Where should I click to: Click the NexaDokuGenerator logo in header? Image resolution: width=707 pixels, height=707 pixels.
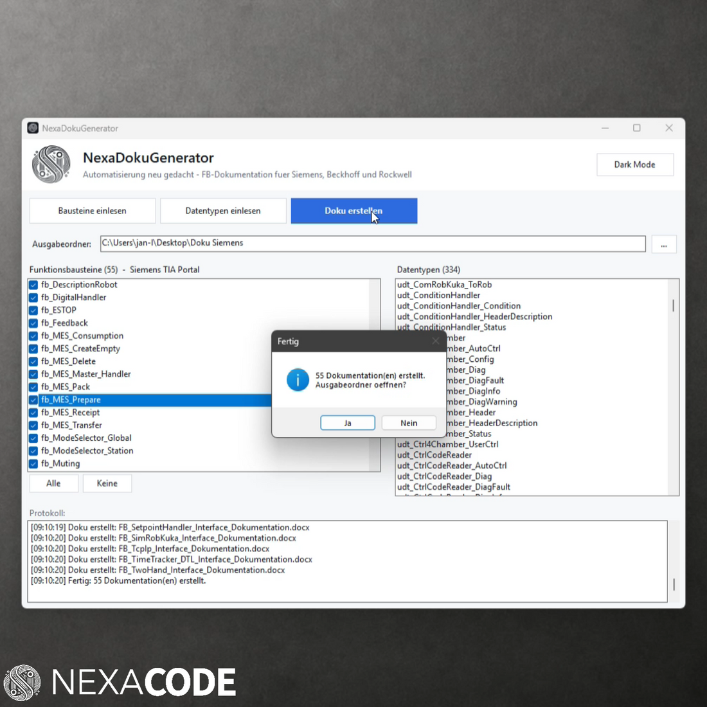point(51,164)
